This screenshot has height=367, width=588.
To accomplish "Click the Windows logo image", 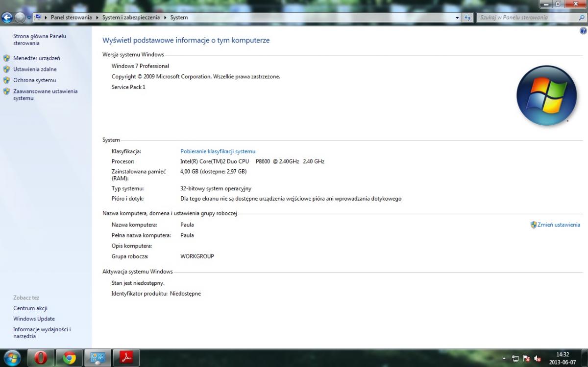I will [547, 95].
